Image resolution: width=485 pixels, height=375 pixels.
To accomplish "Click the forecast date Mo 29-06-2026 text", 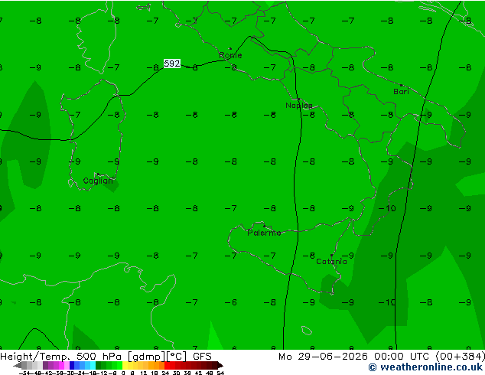I will click(323, 357).
